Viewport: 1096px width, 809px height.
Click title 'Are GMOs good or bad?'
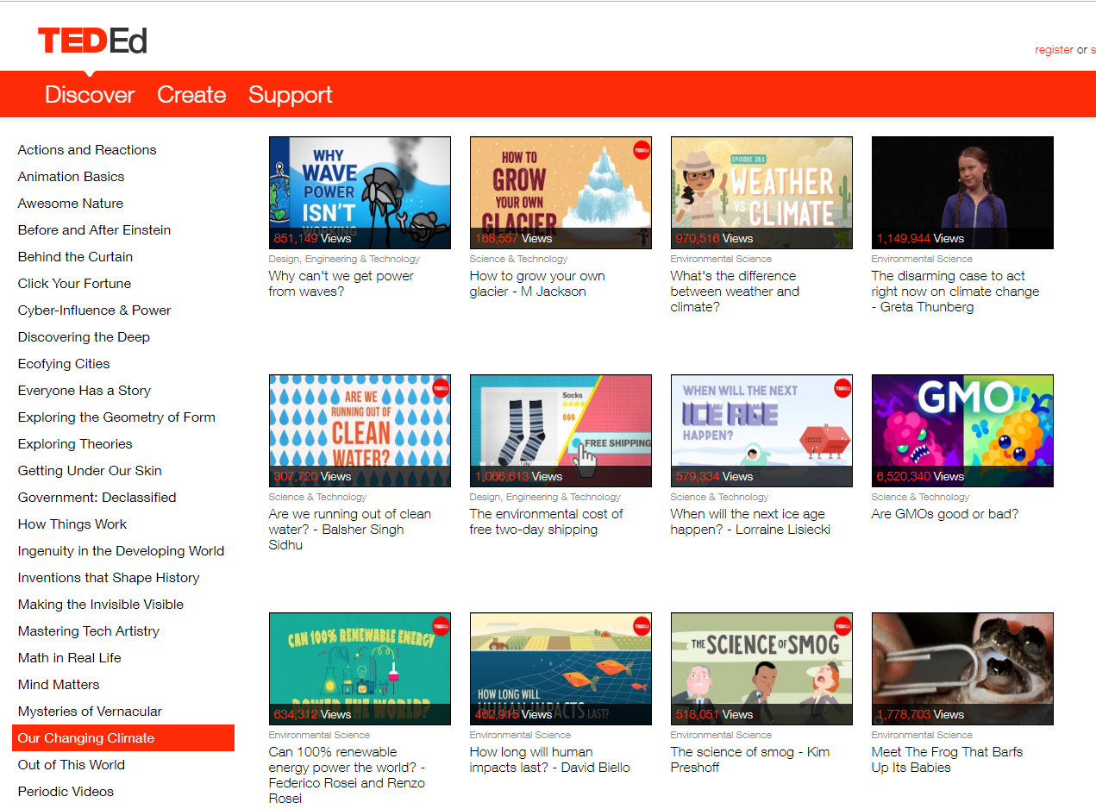[x=945, y=514]
